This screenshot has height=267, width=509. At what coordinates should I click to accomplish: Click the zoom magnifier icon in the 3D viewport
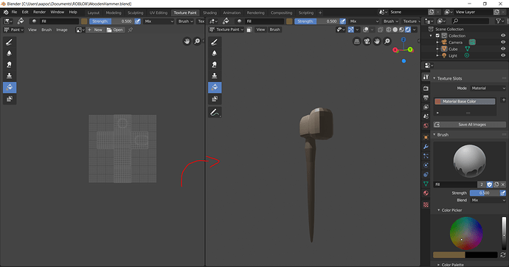(x=387, y=41)
